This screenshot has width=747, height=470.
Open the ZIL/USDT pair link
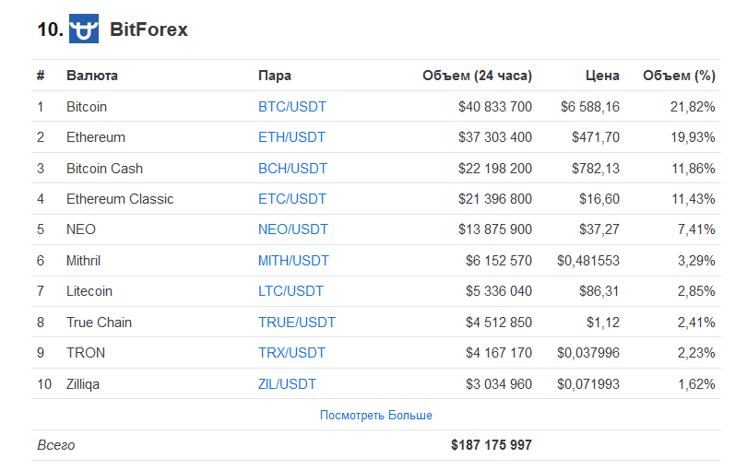pyautogui.click(x=287, y=384)
